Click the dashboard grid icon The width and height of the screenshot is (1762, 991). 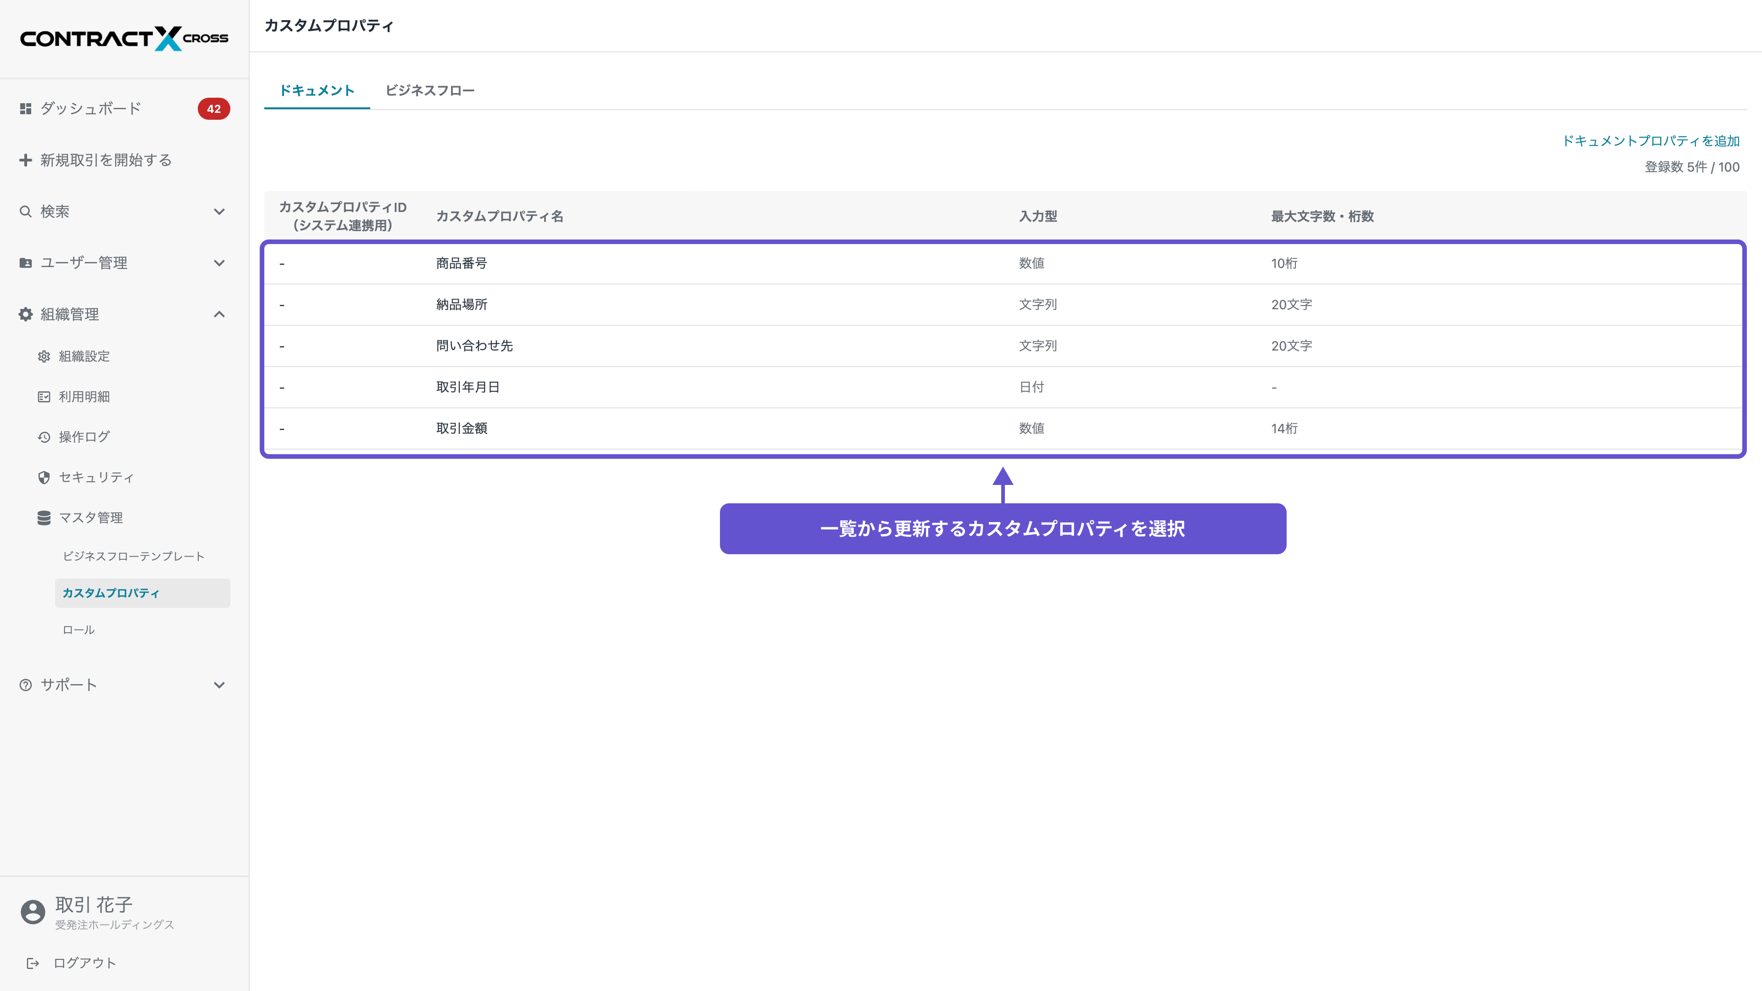25,109
